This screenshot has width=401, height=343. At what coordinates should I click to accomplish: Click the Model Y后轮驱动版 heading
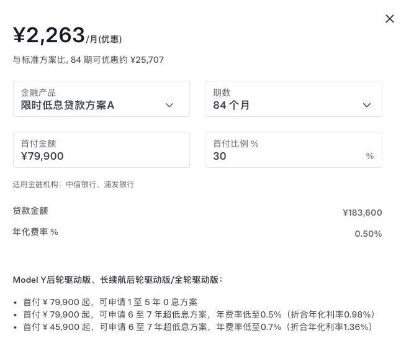[x=117, y=280]
